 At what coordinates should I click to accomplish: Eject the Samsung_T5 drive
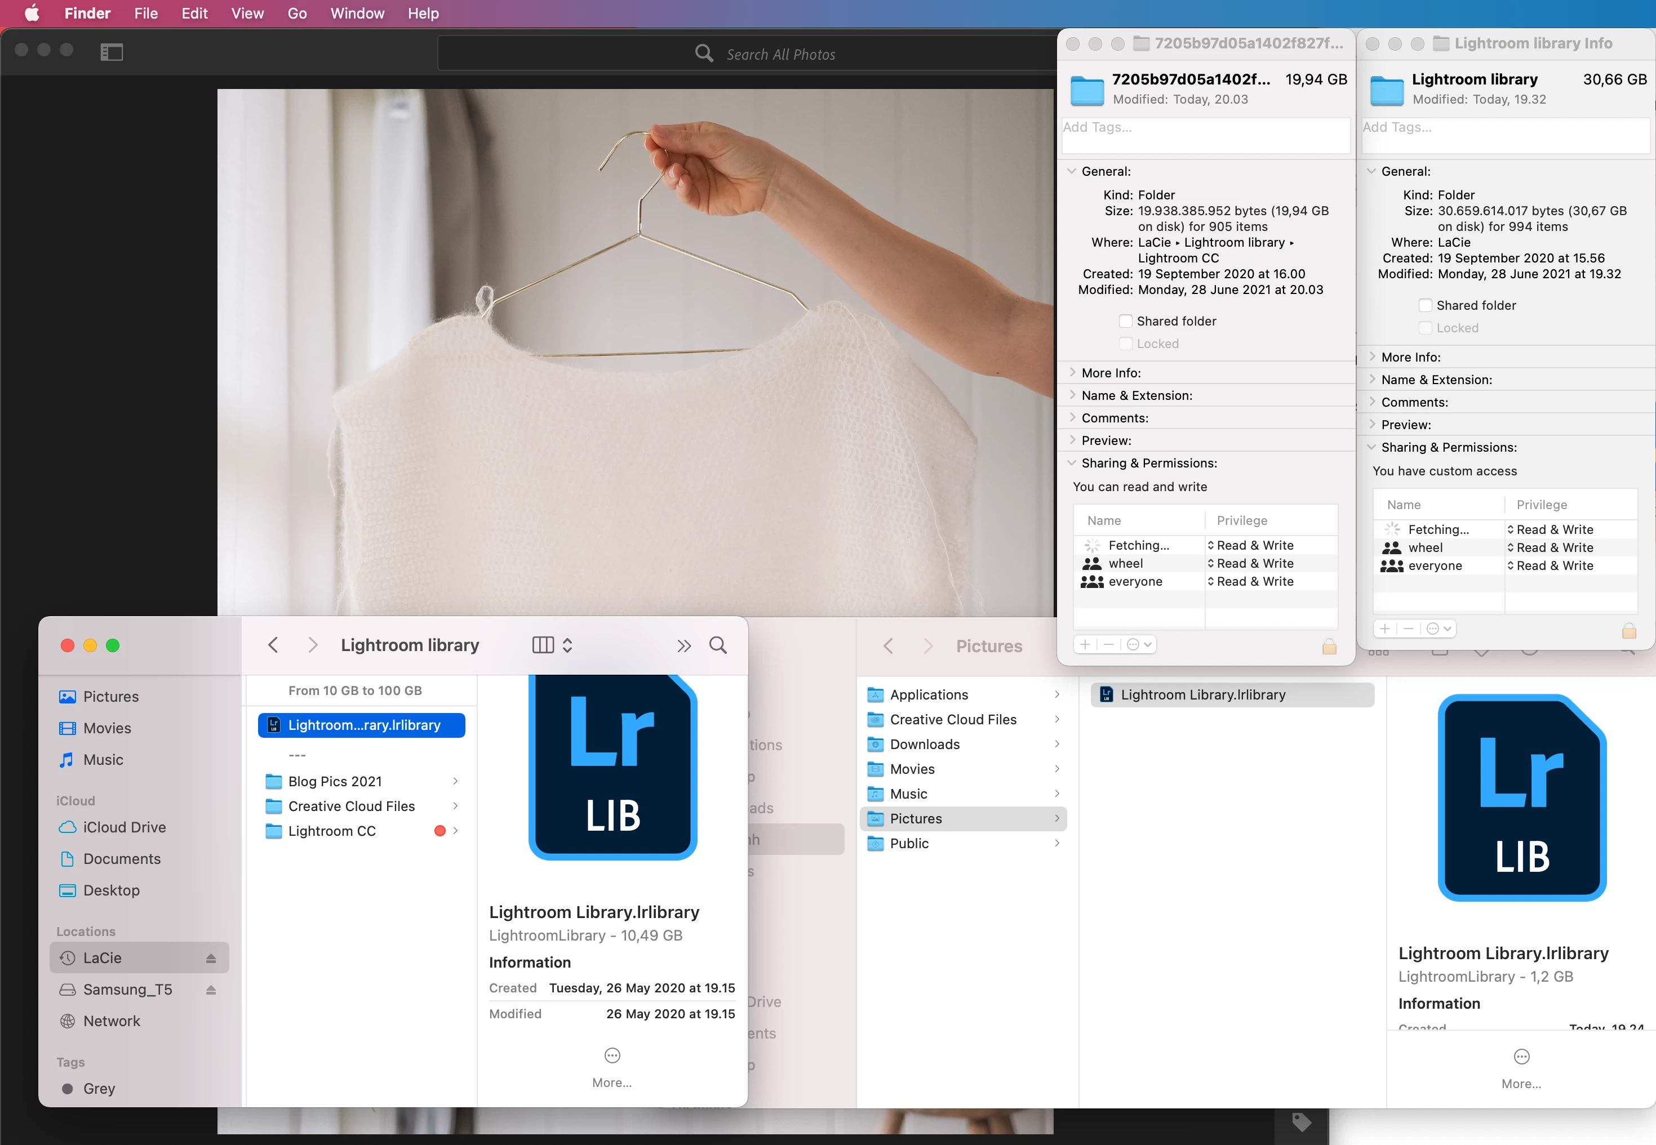[211, 990]
